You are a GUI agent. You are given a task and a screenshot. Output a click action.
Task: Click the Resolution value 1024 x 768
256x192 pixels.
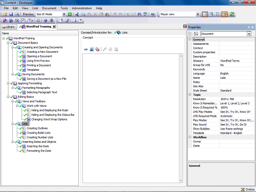click(227, 99)
